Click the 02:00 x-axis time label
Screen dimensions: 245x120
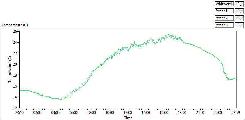pos(38,113)
